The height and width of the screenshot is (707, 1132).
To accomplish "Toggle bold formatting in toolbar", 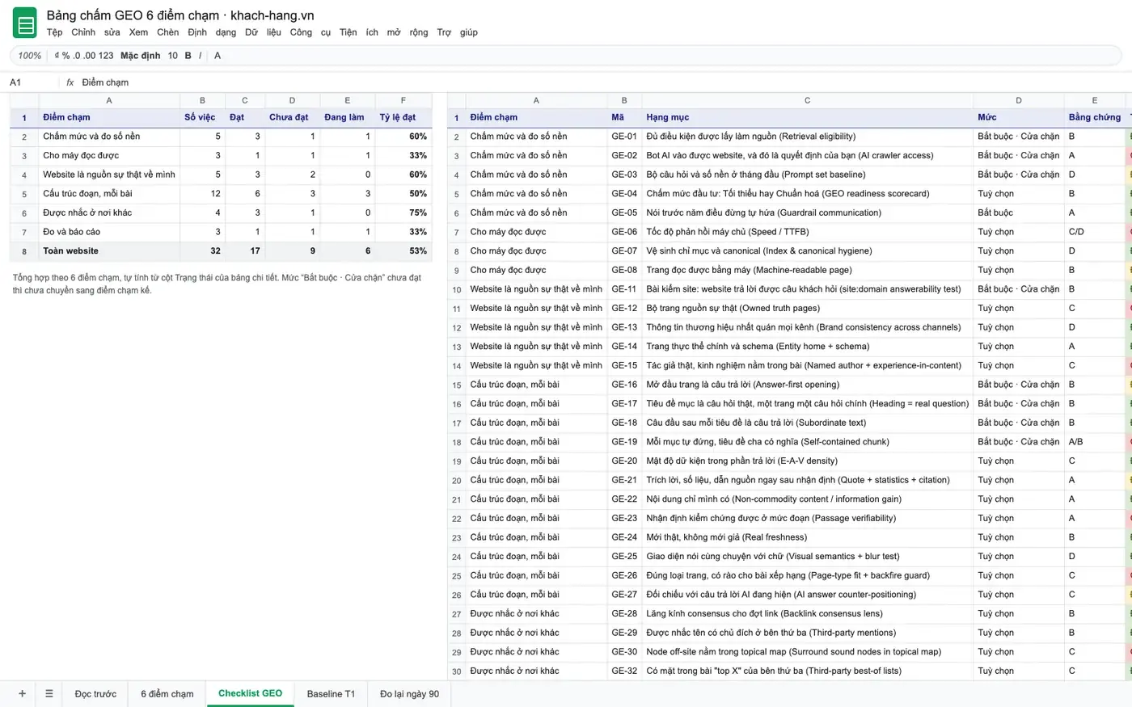I will (x=188, y=56).
